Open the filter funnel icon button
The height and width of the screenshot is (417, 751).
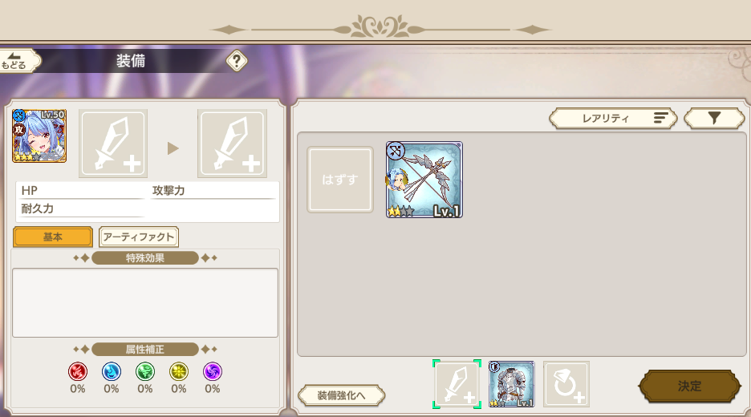(x=714, y=118)
